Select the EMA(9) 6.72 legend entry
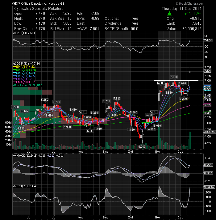 click(23, 79)
